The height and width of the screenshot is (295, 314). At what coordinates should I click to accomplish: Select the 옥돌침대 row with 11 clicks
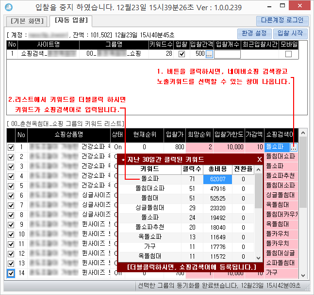point(186,256)
